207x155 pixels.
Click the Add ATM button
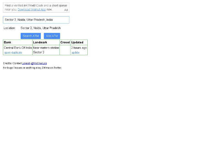tap(52, 36)
